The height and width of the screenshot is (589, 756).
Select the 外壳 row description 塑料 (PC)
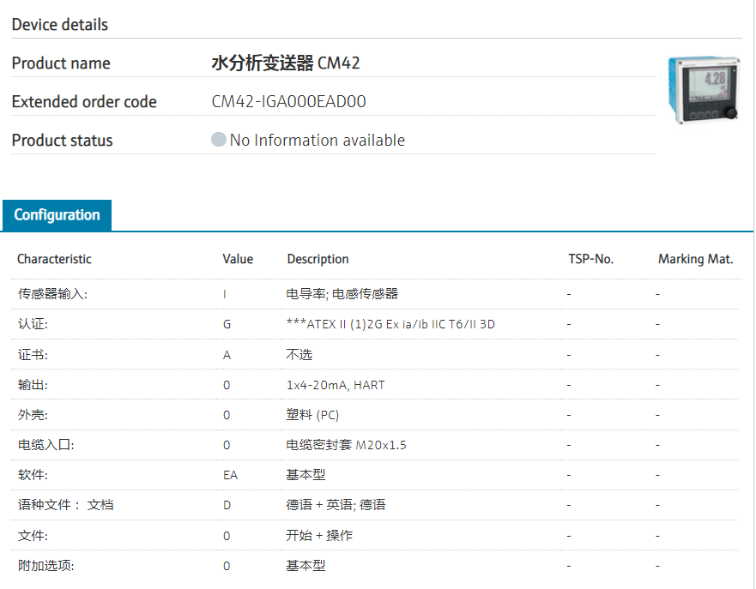pos(312,415)
